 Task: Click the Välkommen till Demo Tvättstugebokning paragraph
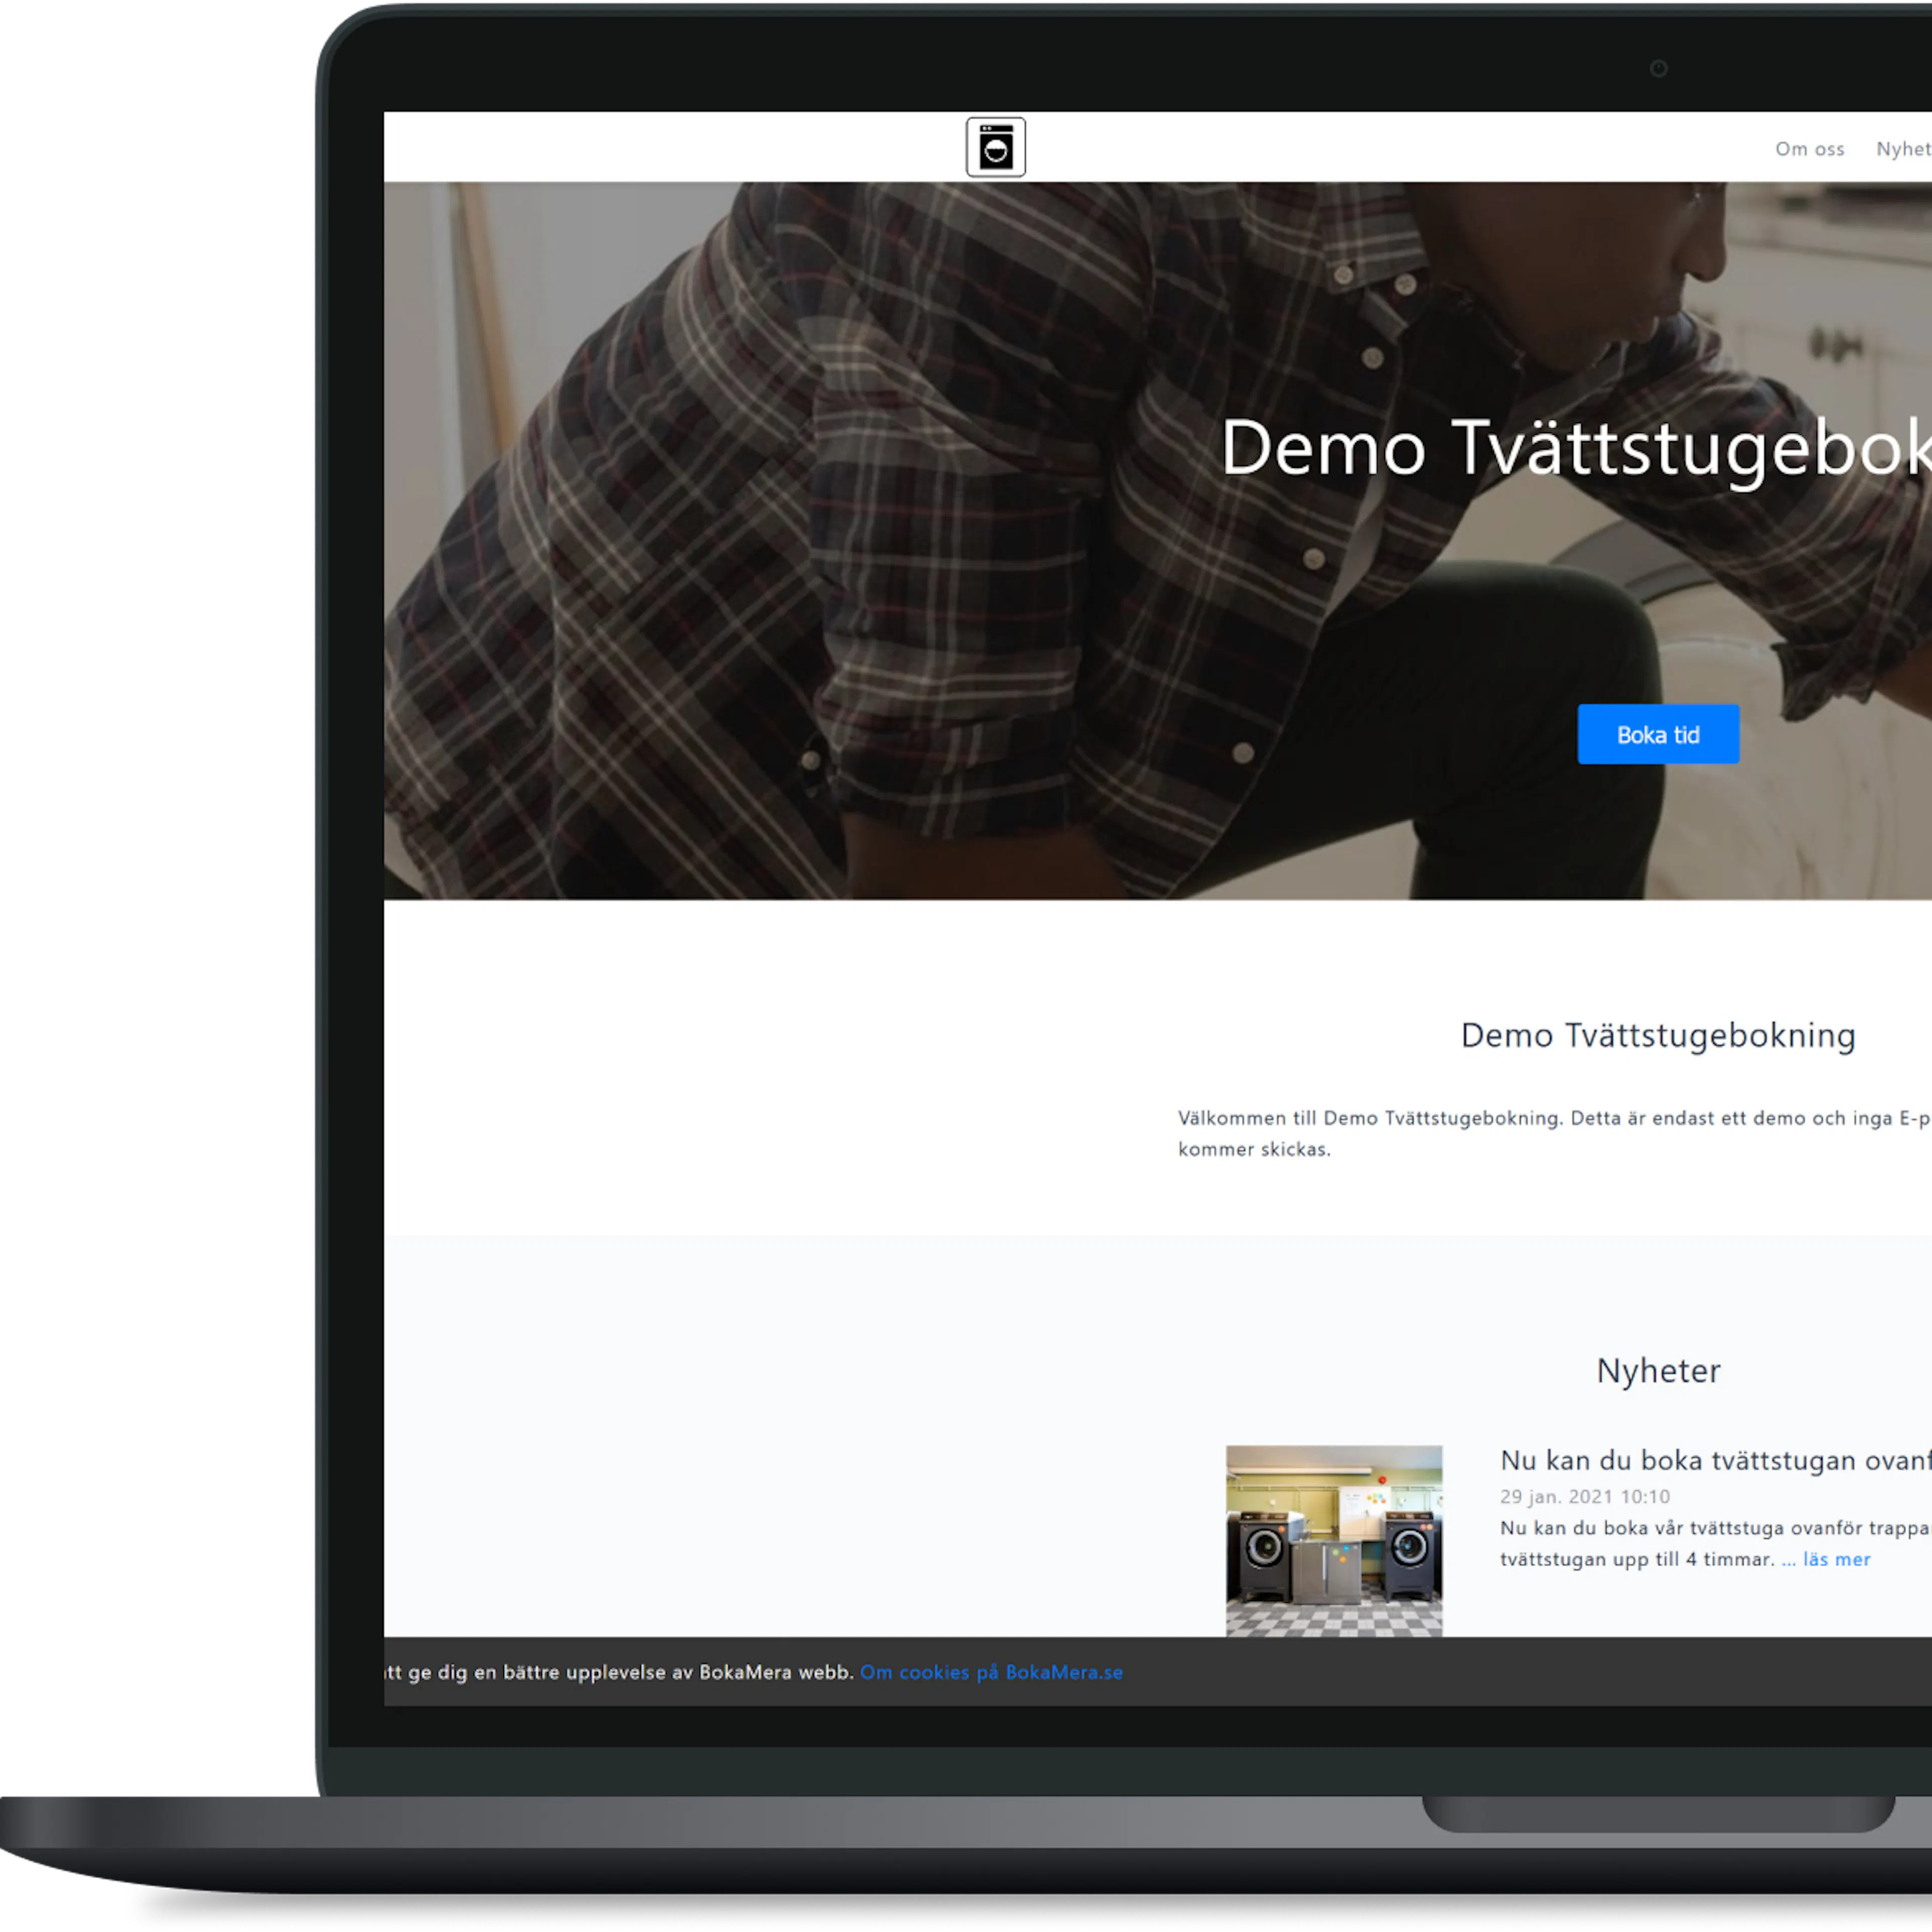[x=1554, y=1133]
